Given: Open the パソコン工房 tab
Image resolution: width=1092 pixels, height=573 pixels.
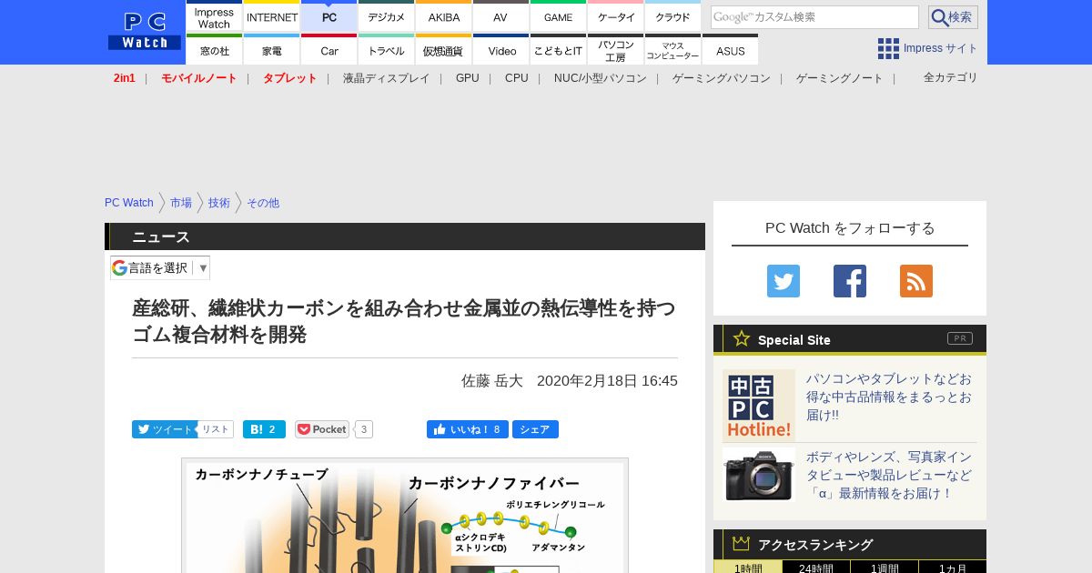Looking at the screenshot, I should 616,49.
